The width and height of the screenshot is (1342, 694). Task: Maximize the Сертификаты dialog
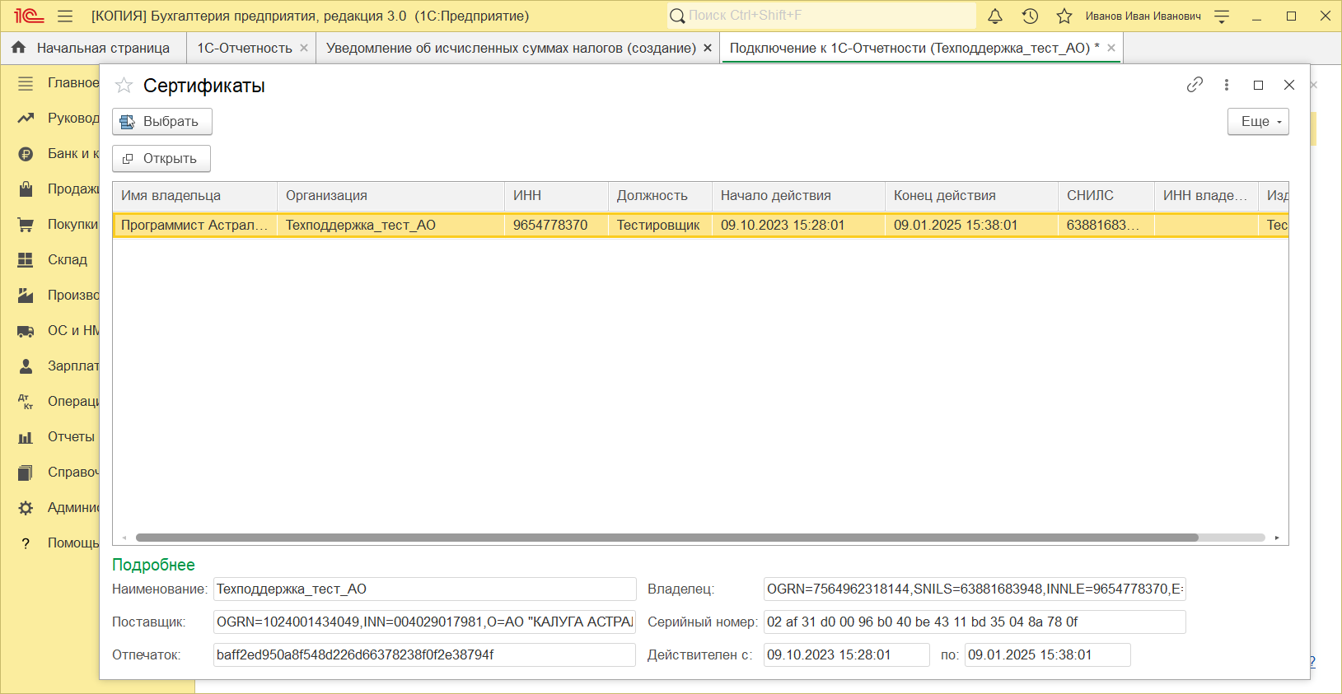point(1258,85)
